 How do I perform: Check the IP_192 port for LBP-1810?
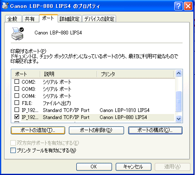click(17, 110)
